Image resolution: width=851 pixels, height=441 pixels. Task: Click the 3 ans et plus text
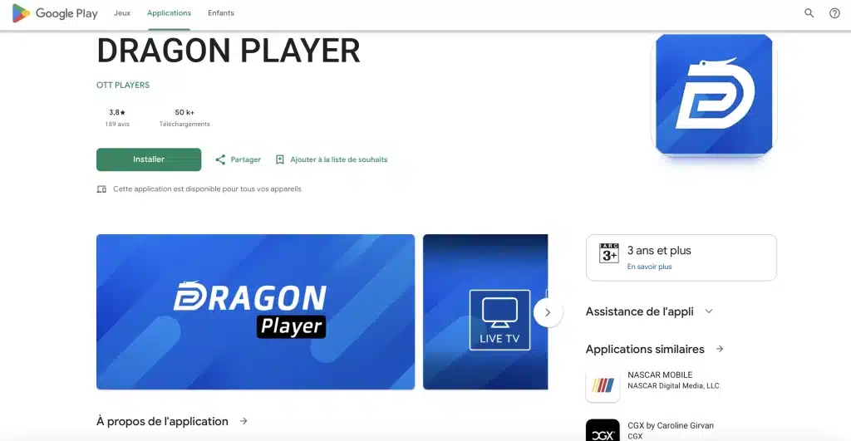click(x=659, y=251)
